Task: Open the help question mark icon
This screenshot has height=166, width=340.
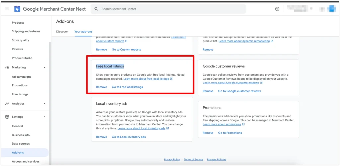Action: pos(277,9)
